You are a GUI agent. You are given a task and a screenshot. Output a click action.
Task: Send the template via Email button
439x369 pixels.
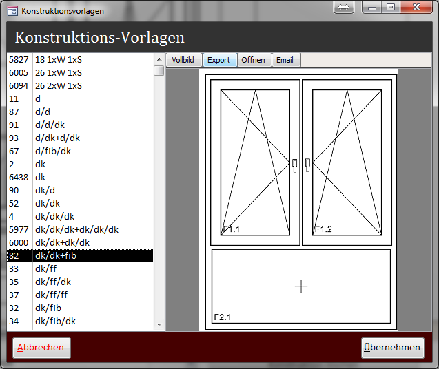click(x=286, y=60)
